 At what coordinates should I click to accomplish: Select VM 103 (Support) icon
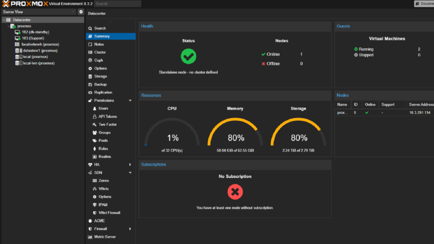click(x=18, y=38)
